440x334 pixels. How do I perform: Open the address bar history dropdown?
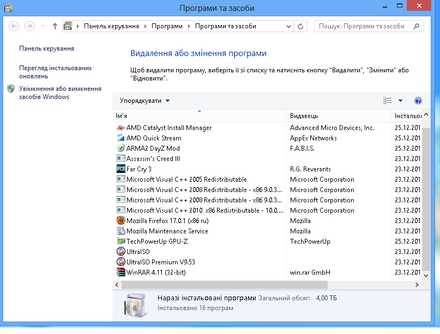pos(288,26)
